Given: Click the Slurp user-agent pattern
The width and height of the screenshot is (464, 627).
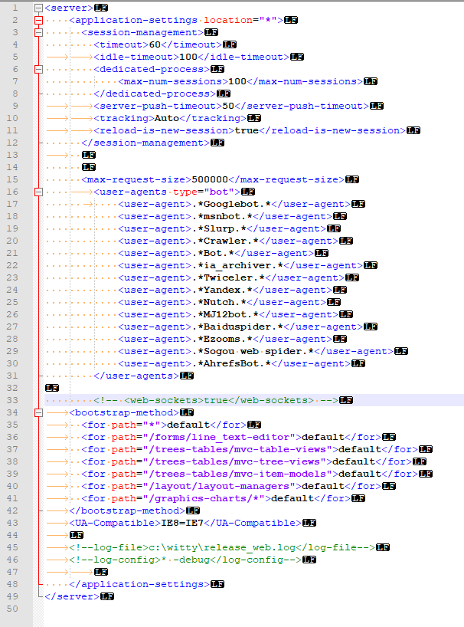Looking at the screenshot, I should tap(219, 228).
